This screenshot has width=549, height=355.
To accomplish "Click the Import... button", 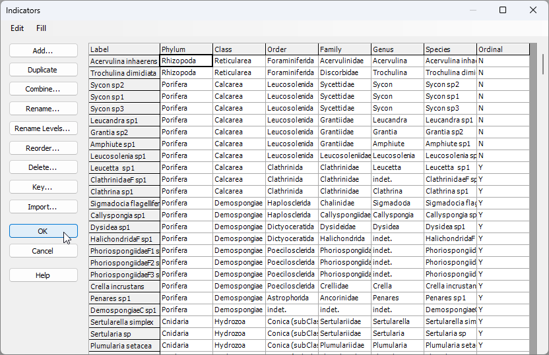I will 43,207.
